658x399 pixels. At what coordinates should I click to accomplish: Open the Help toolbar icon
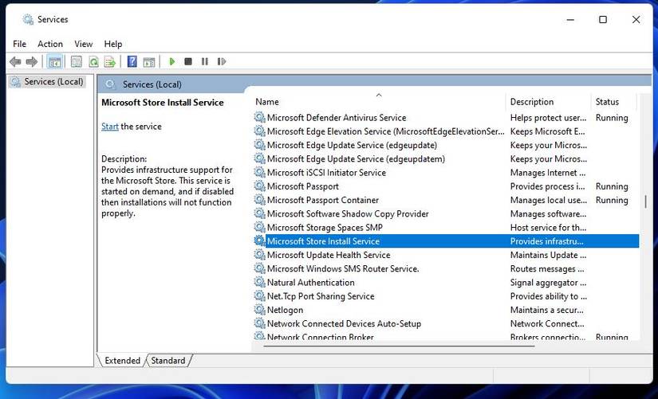click(132, 61)
